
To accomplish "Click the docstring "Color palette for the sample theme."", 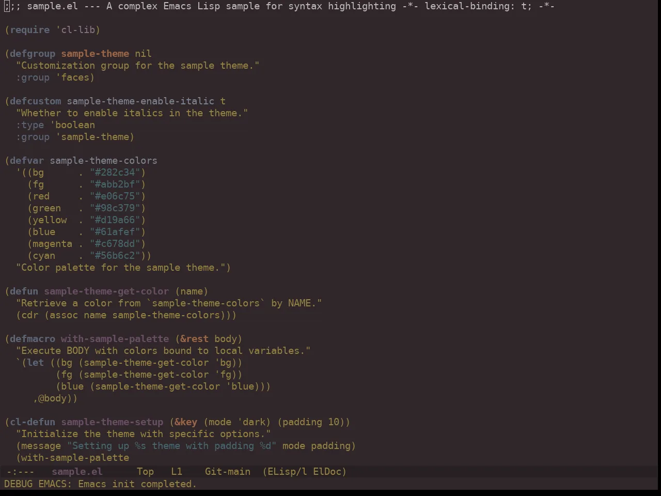I will (x=121, y=268).
